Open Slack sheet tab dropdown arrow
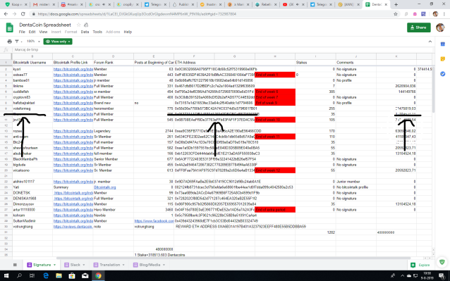The width and height of the screenshot is (450, 281). pyautogui.click(x=84, y=265)
